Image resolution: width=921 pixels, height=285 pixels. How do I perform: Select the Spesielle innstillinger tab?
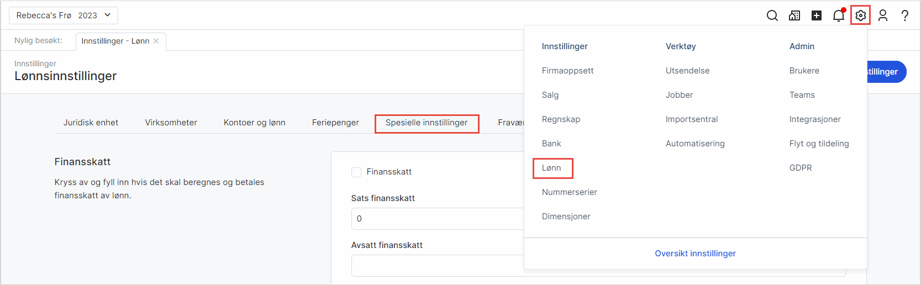coord(427,123)
